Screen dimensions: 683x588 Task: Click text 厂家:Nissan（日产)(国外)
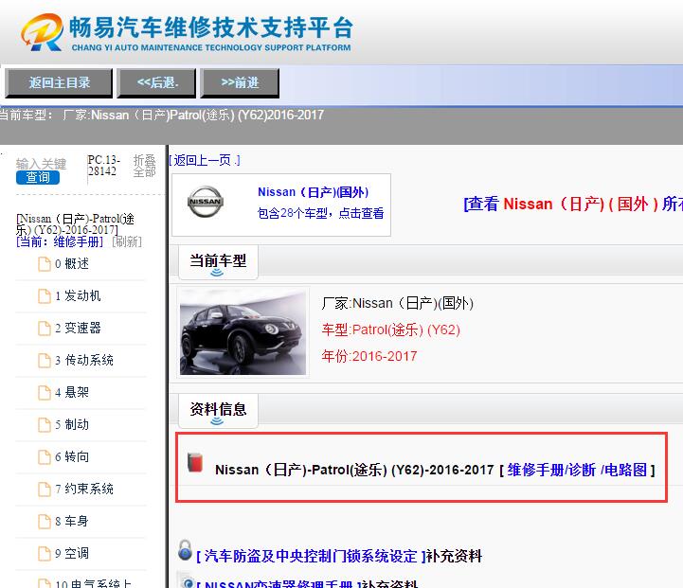coord(397,303)
